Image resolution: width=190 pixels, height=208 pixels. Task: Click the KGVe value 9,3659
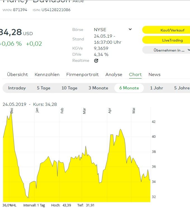coord(101,48)
